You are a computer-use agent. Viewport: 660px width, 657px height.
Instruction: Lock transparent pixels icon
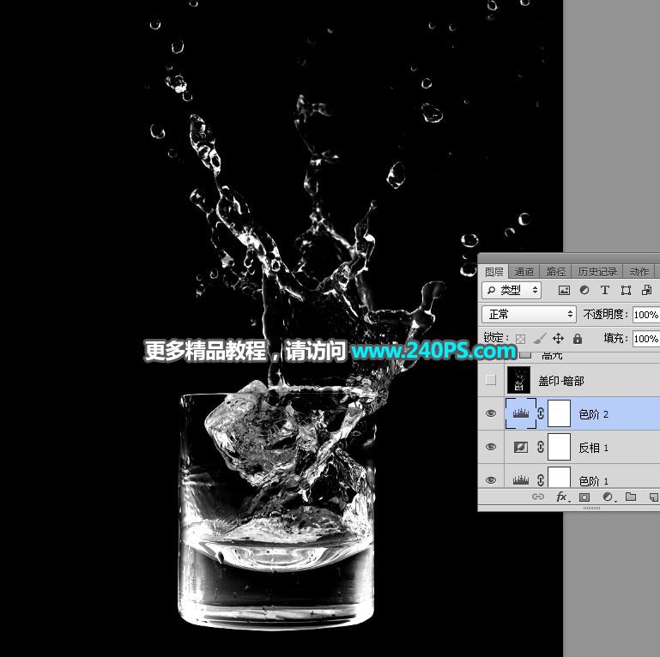click(x=520, y=339)
